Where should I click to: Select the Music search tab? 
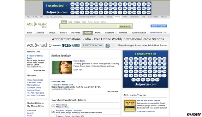pos(64,22)
